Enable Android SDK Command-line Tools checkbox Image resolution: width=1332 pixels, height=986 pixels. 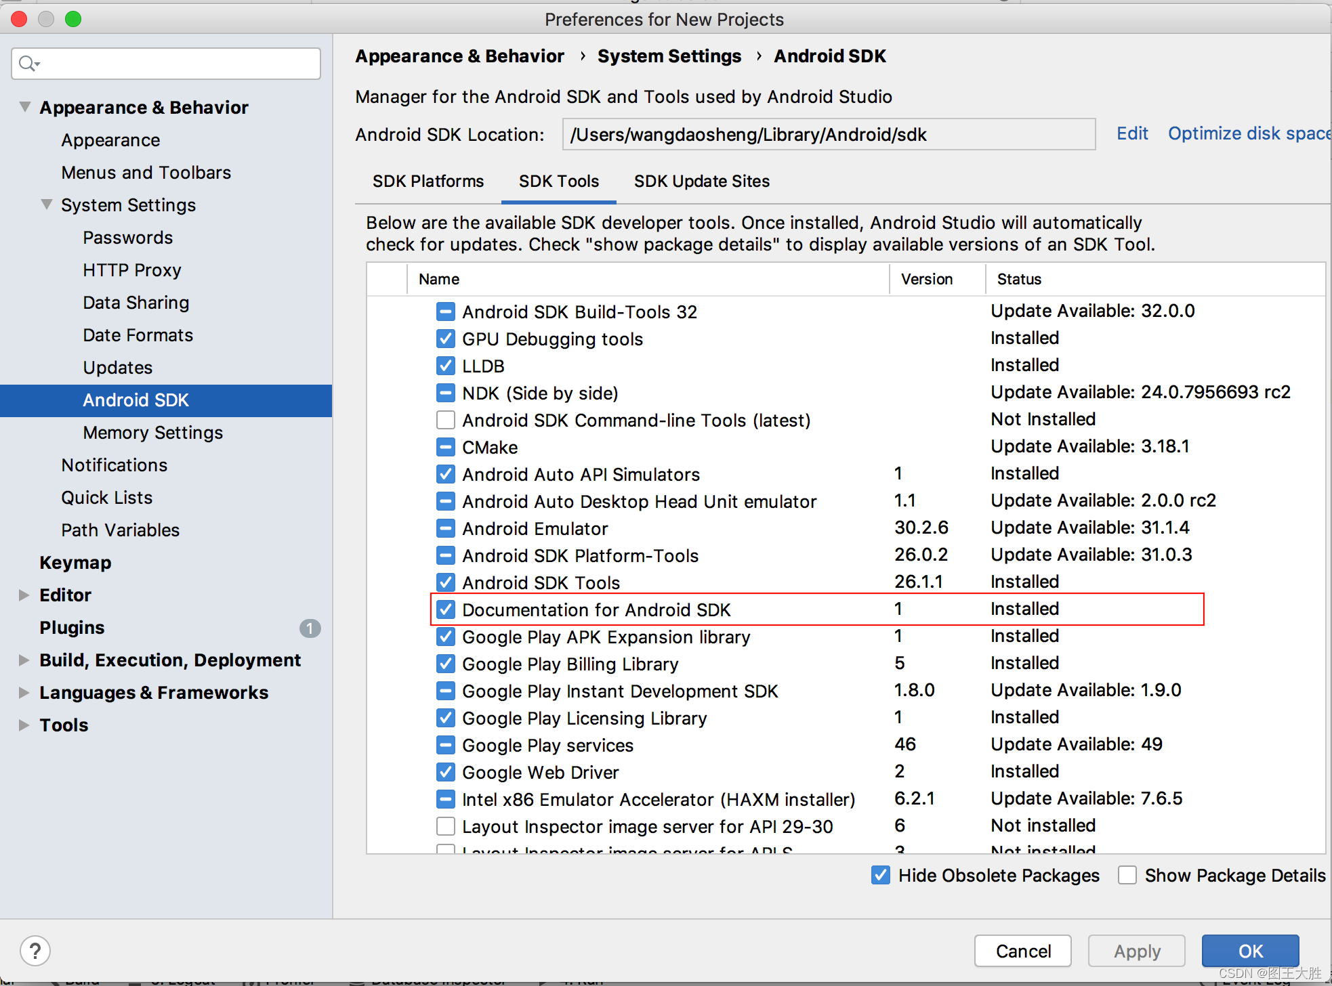[445, 420]
